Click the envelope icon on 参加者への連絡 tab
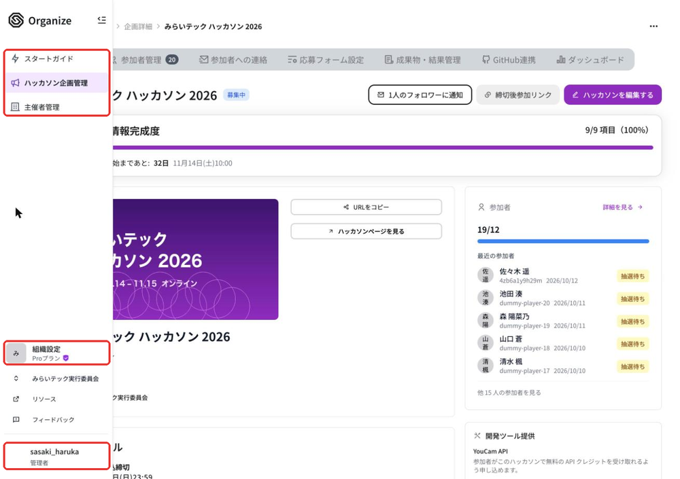The width and height of the screenshot is (680, 479). (203, 59)
